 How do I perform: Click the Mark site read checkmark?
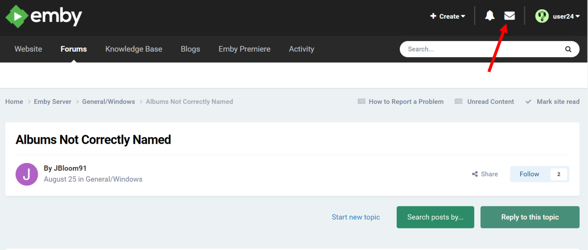click(528, 102)
